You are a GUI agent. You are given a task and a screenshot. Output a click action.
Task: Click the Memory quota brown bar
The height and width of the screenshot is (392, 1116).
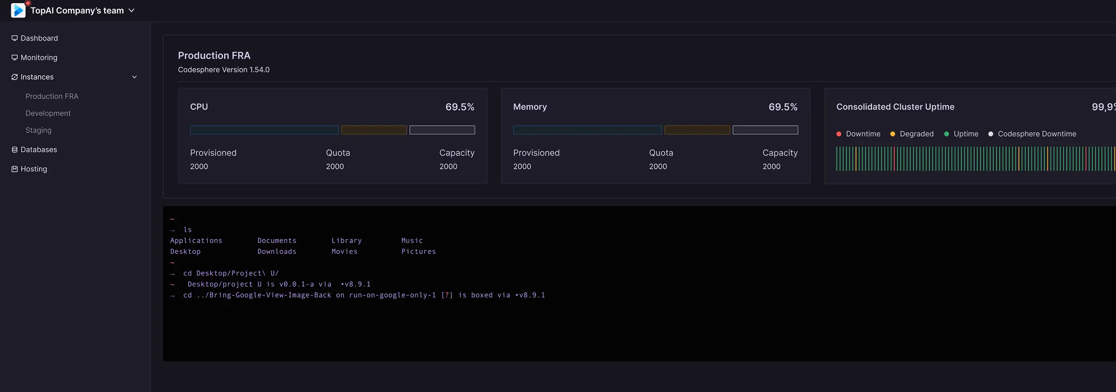(x=697, y=130)
